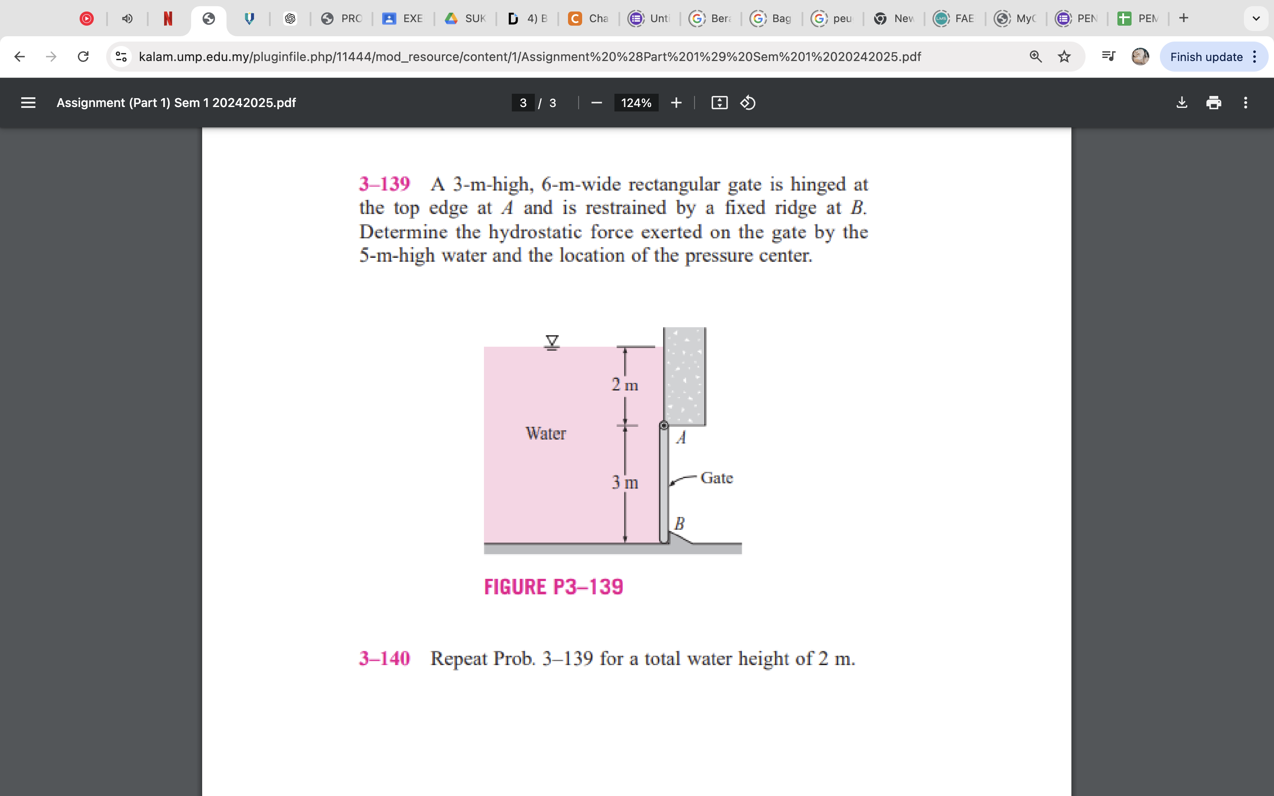
Task: Click the fit to page icon
Action: 719,103
